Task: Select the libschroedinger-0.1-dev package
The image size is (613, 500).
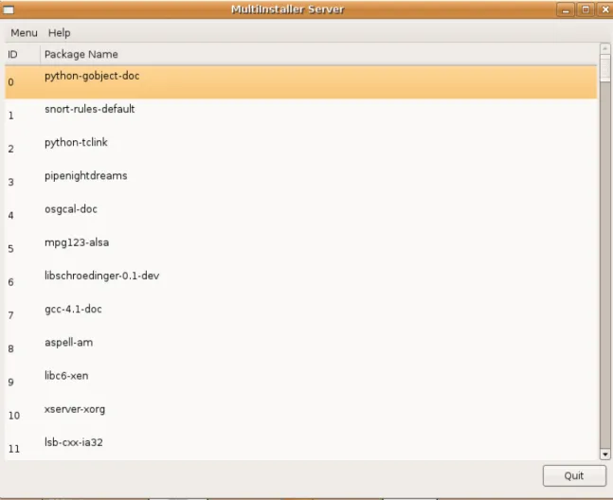Action: [x=301, y=282]
